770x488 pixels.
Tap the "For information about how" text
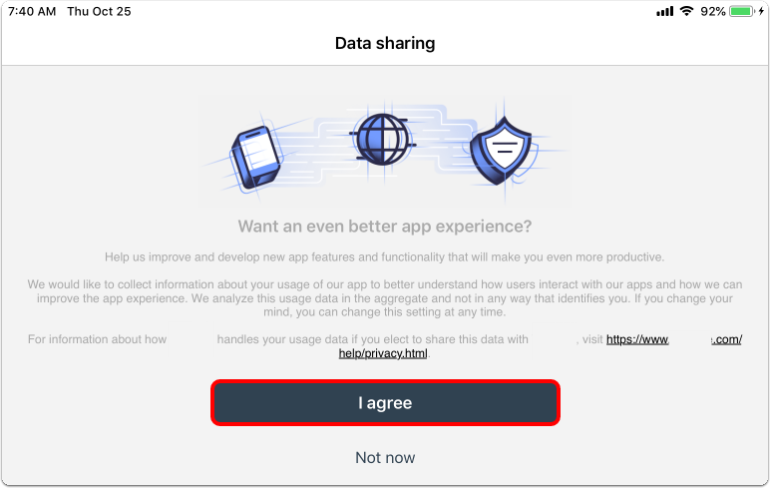[97, 340]
